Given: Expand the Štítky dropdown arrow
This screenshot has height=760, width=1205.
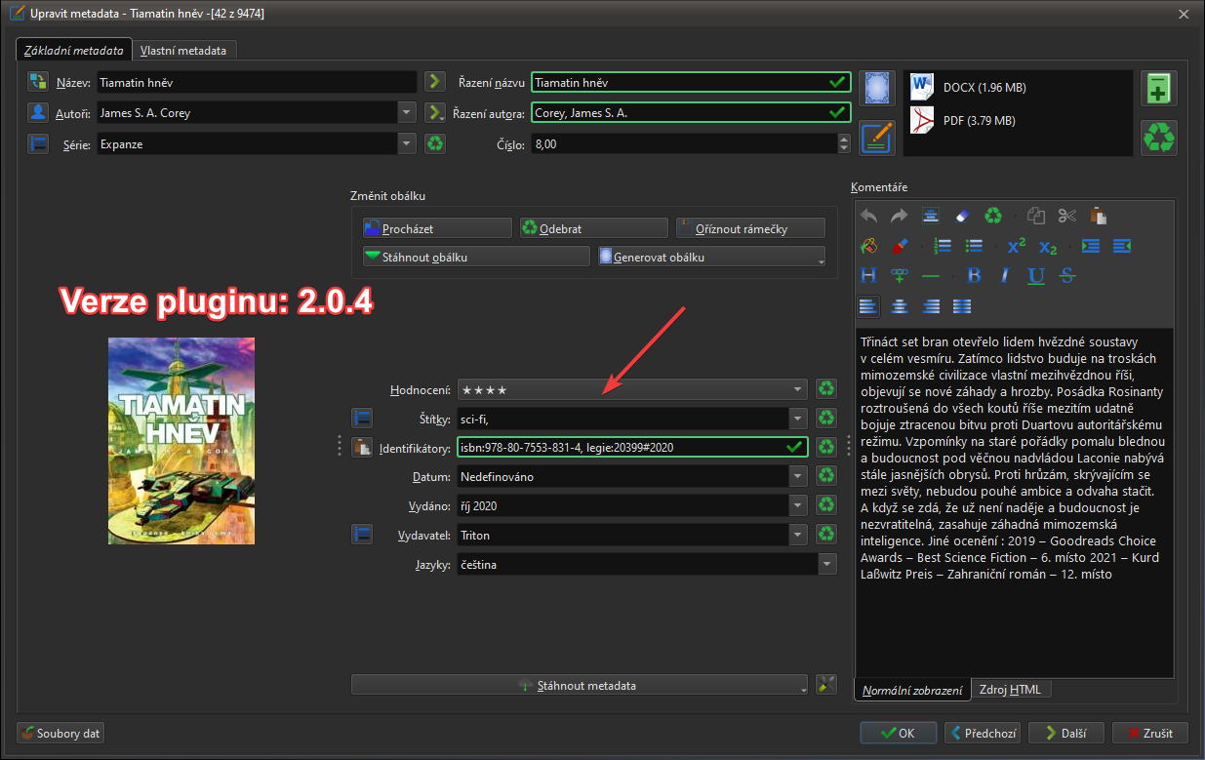Looking at the screenshot, I should 799,419.
